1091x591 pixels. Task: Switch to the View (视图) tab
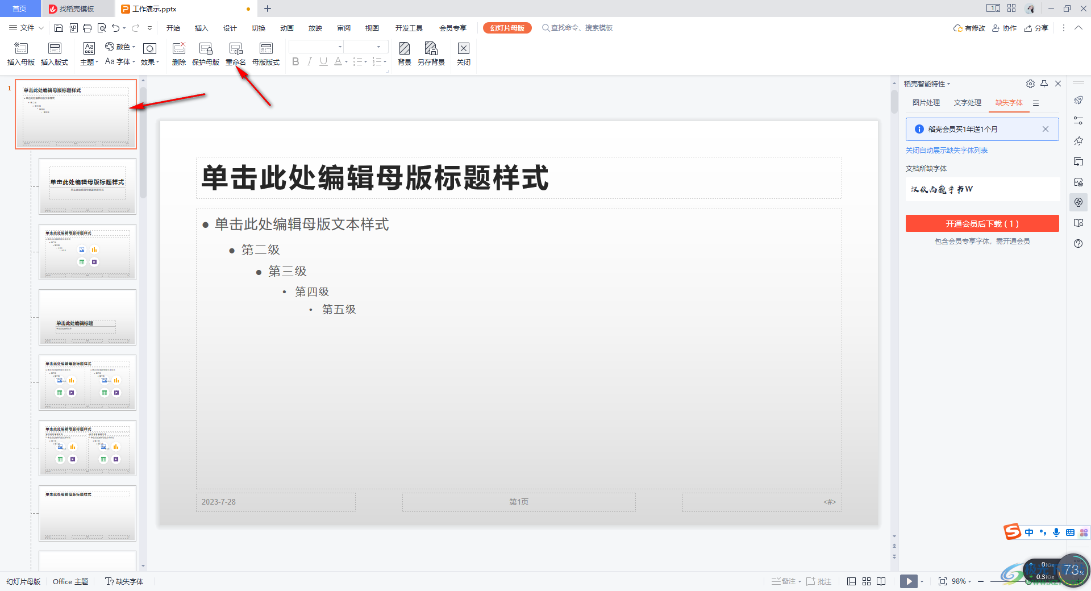click(372, 28)
